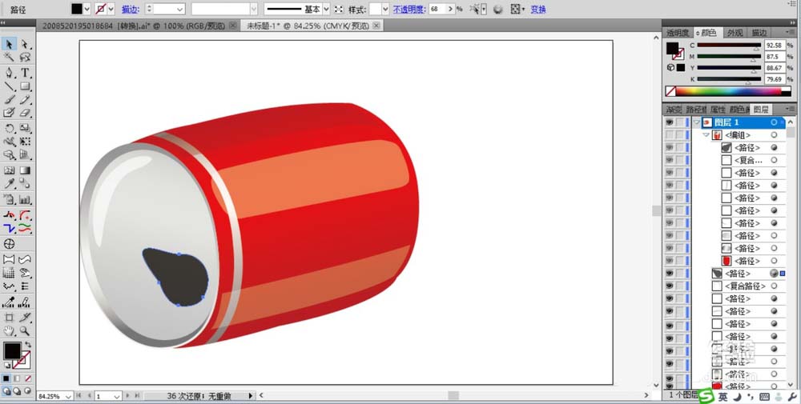Select the Type tool
Viewport: 801px width, 404px height.
click(26, 73)
